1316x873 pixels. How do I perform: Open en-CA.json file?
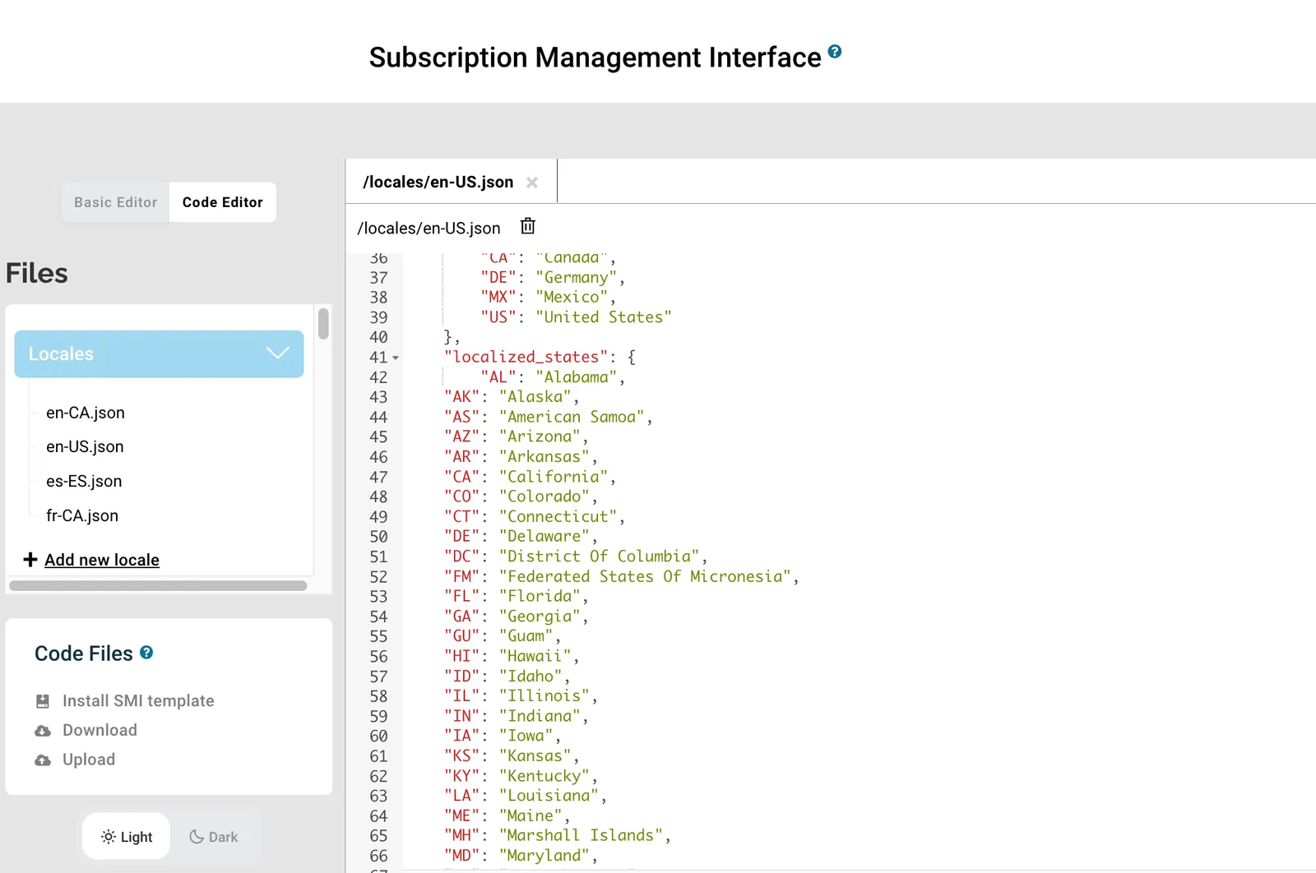(86, 413)
